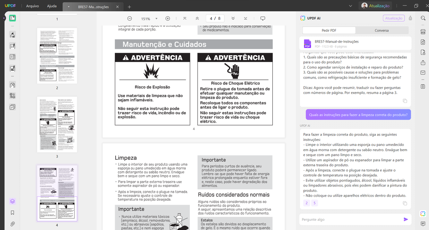Viewport: 429px width, 230px height.
Task: Select the BRE57-Ma...struções document tab
Action: point(93,7)
